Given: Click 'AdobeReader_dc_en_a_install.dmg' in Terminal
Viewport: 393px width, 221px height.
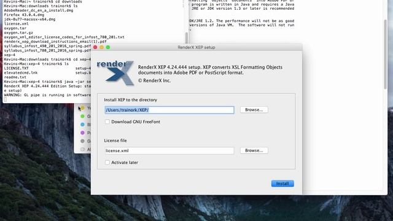Looking at the screenshot, I should (x=39, y=10).
